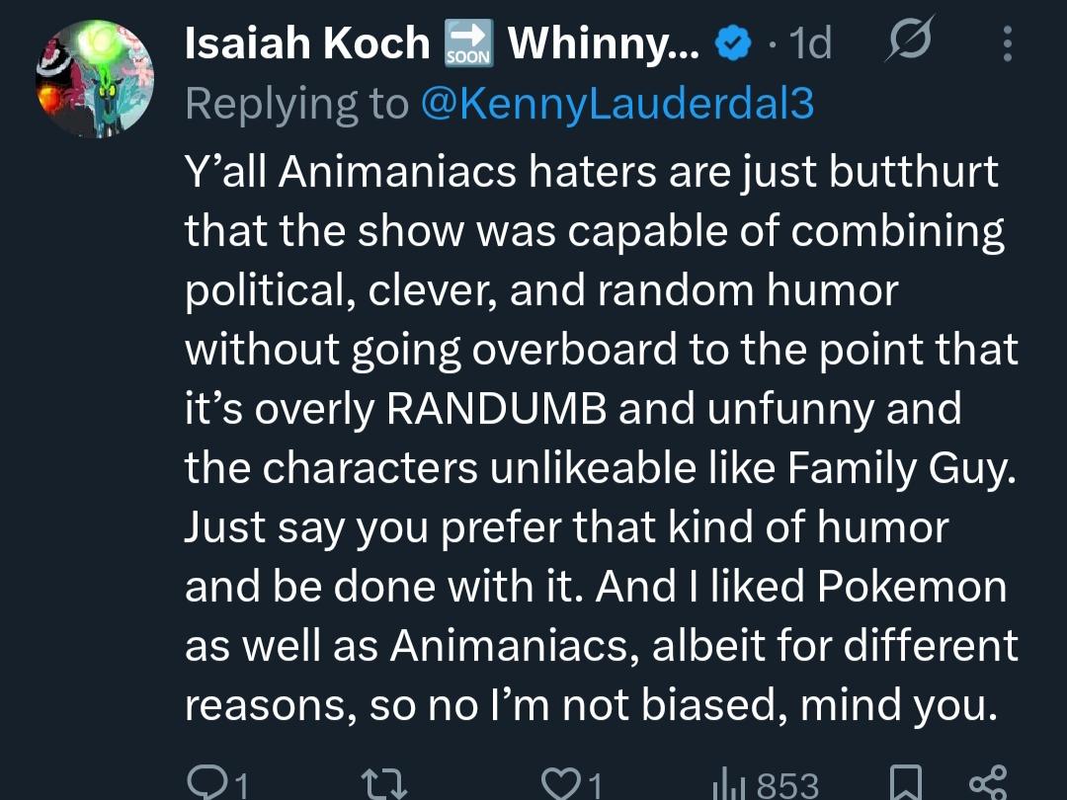Click the display name Isaiah Koch
Screen dimensions: 1067x800
click(307, 44)
